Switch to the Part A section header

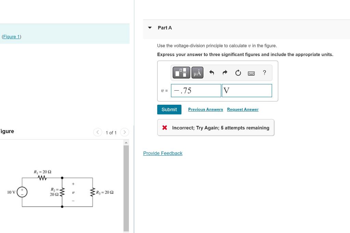point(165,28)
